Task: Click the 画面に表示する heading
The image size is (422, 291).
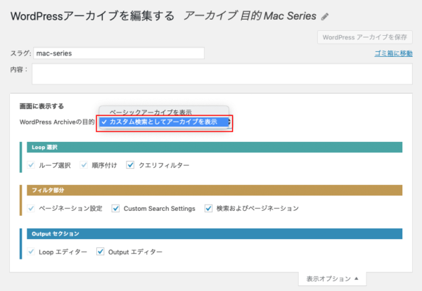Action: [41, 106]
